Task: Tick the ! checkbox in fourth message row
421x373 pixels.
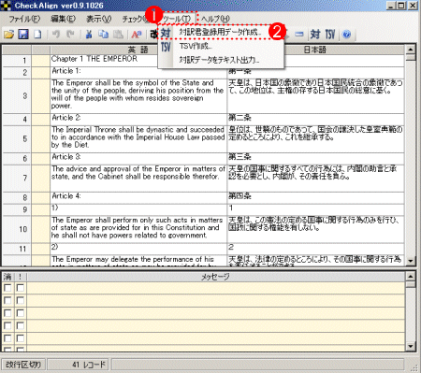Action: (x=21, y=325)
